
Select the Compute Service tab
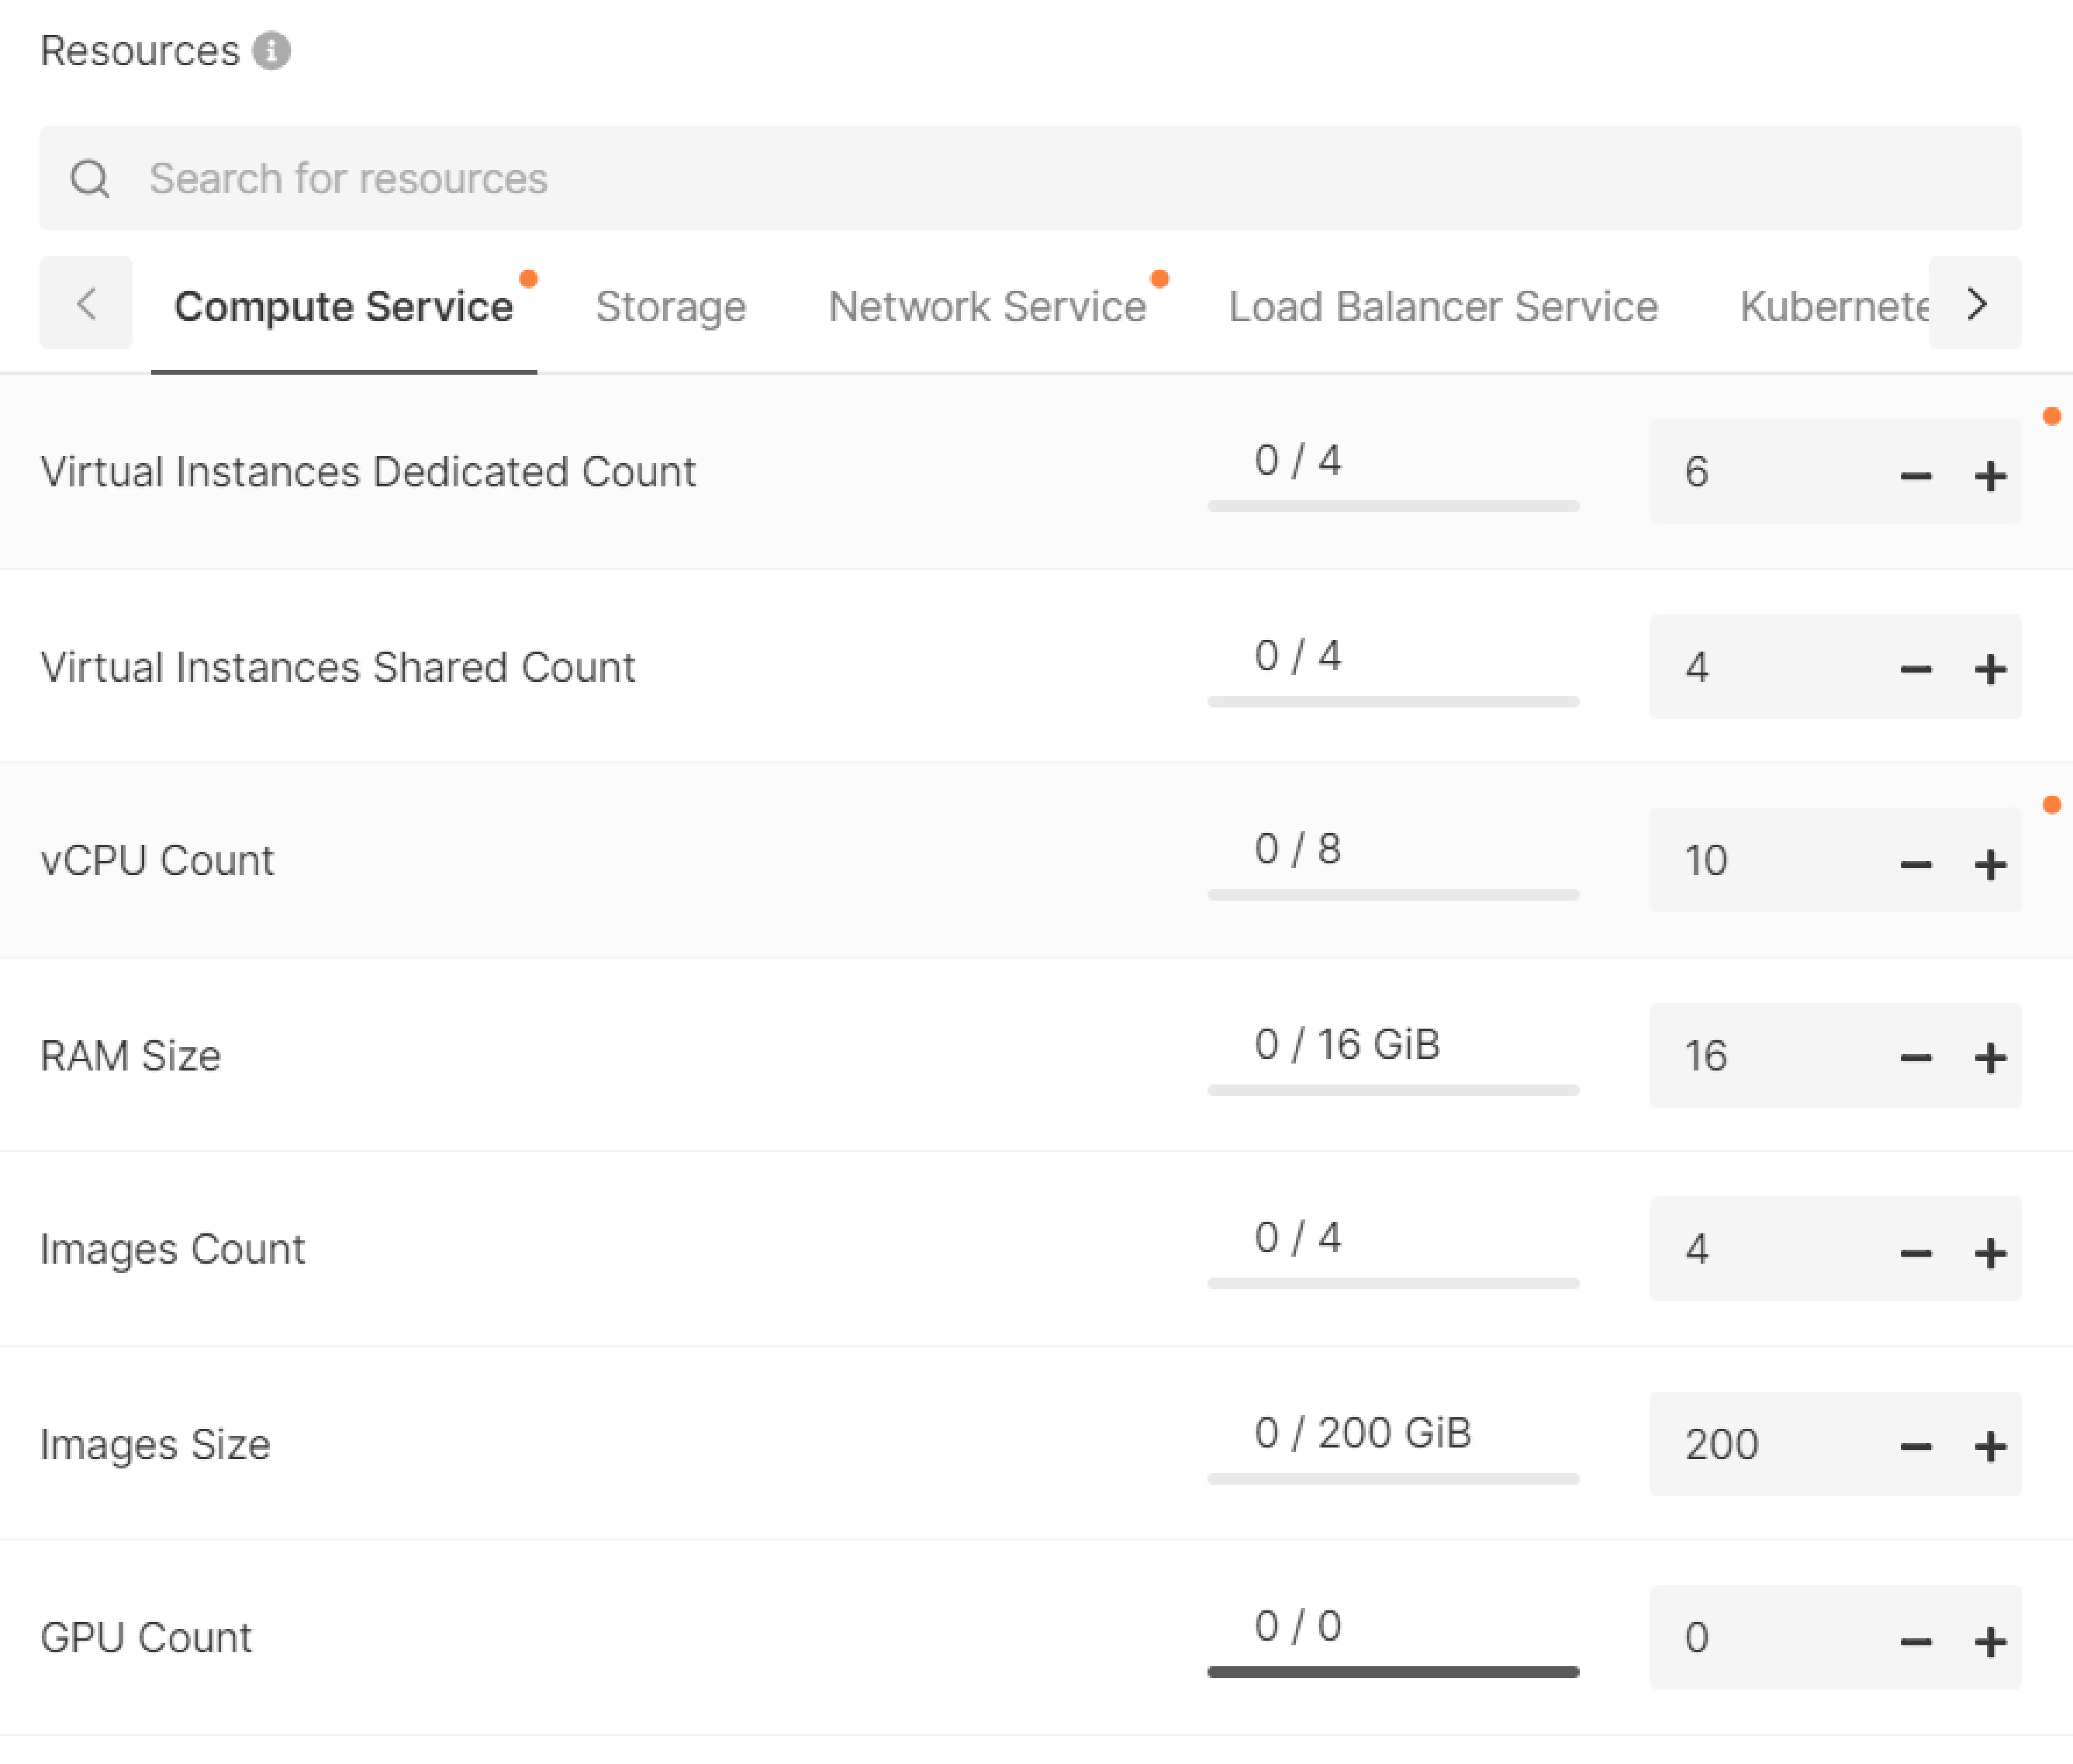pos(344,307)
